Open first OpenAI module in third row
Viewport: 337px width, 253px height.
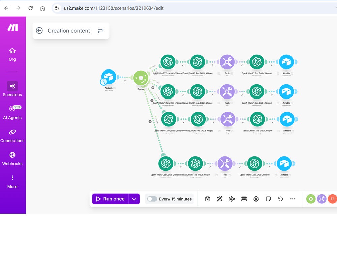[x=169, y=119]
